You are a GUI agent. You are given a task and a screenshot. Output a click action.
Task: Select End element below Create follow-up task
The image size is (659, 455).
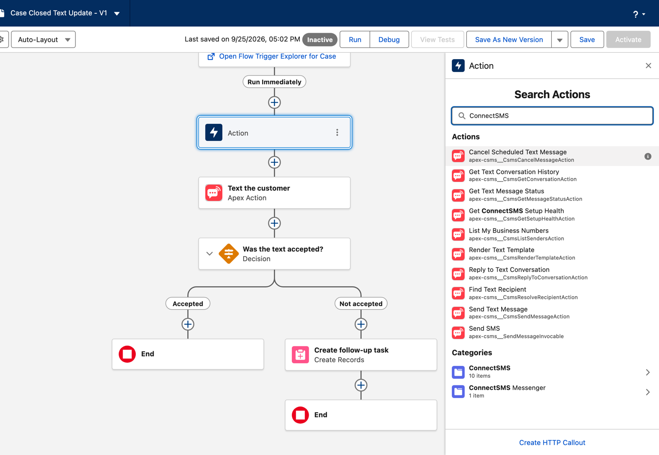(361, 415)
